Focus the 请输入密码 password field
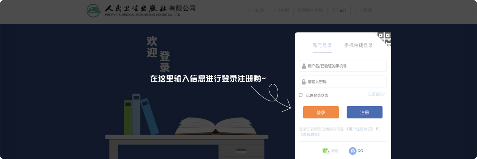The width and height of the screenshot is (477, 159). (343, 81)
